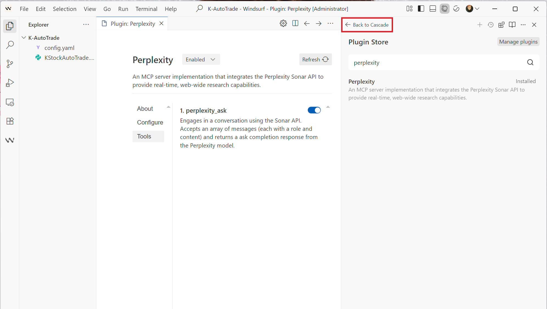Viewport: 547px width, 309px height.
Task: Close the Cascade panel
Action: 534,25
